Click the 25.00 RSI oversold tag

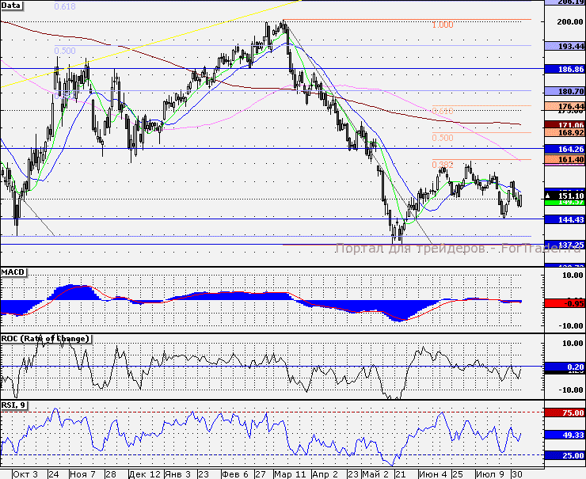click(x=570, y=455)
